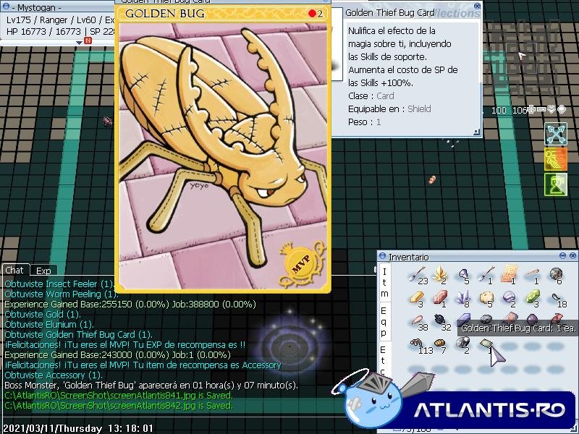Pick the pale blue gem with quantity 5
Screen dimensions: 579x434
click(462, 275)
